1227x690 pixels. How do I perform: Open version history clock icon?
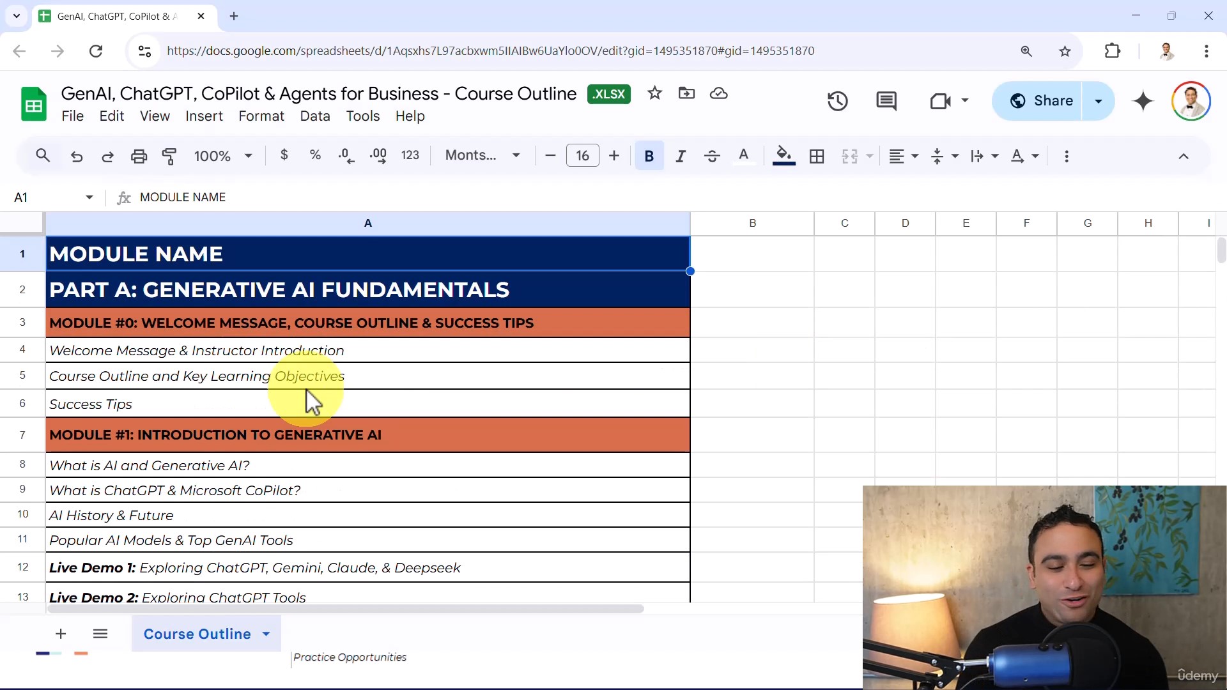point(837,101)
